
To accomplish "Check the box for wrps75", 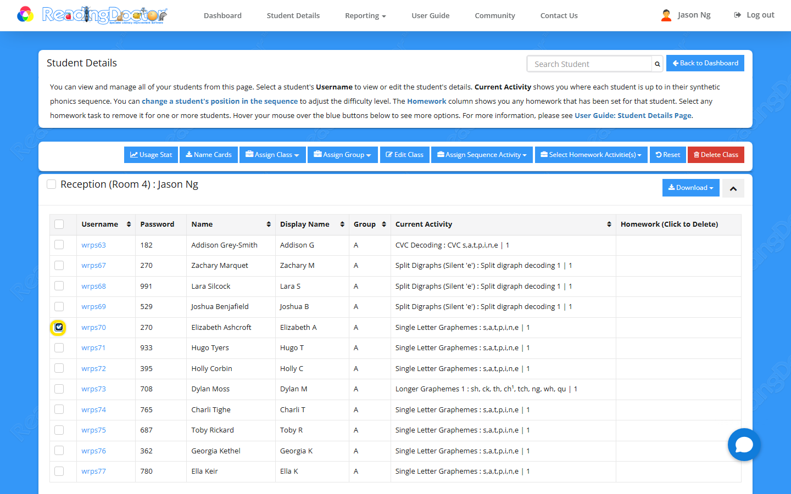I will click(59, 430).
